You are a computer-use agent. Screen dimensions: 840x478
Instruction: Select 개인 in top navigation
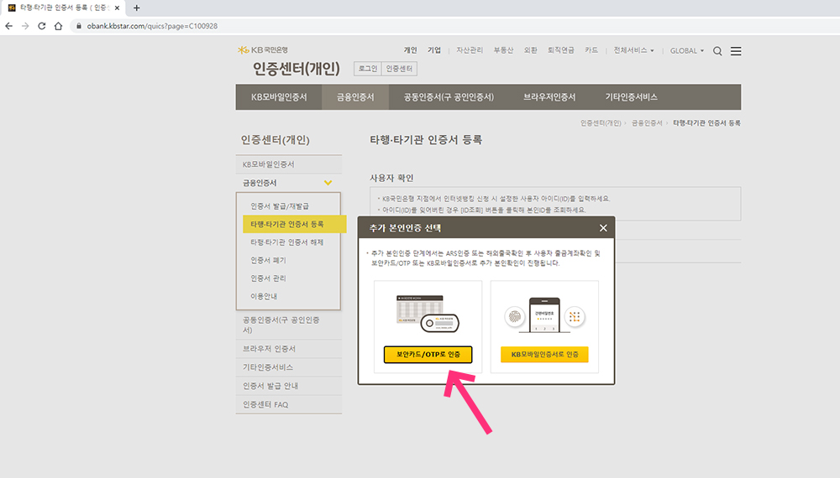[x=411, y=50]
